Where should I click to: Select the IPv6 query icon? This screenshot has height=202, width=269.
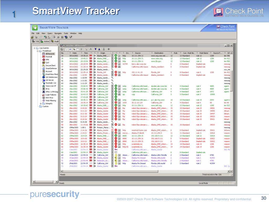(x=44, y=89)
